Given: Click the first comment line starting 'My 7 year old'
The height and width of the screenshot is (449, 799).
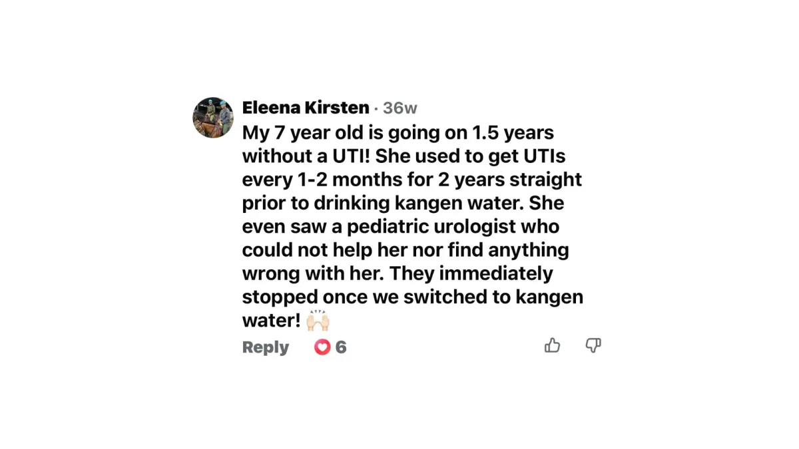Looking at the screenshot, I should coord(398,133).
